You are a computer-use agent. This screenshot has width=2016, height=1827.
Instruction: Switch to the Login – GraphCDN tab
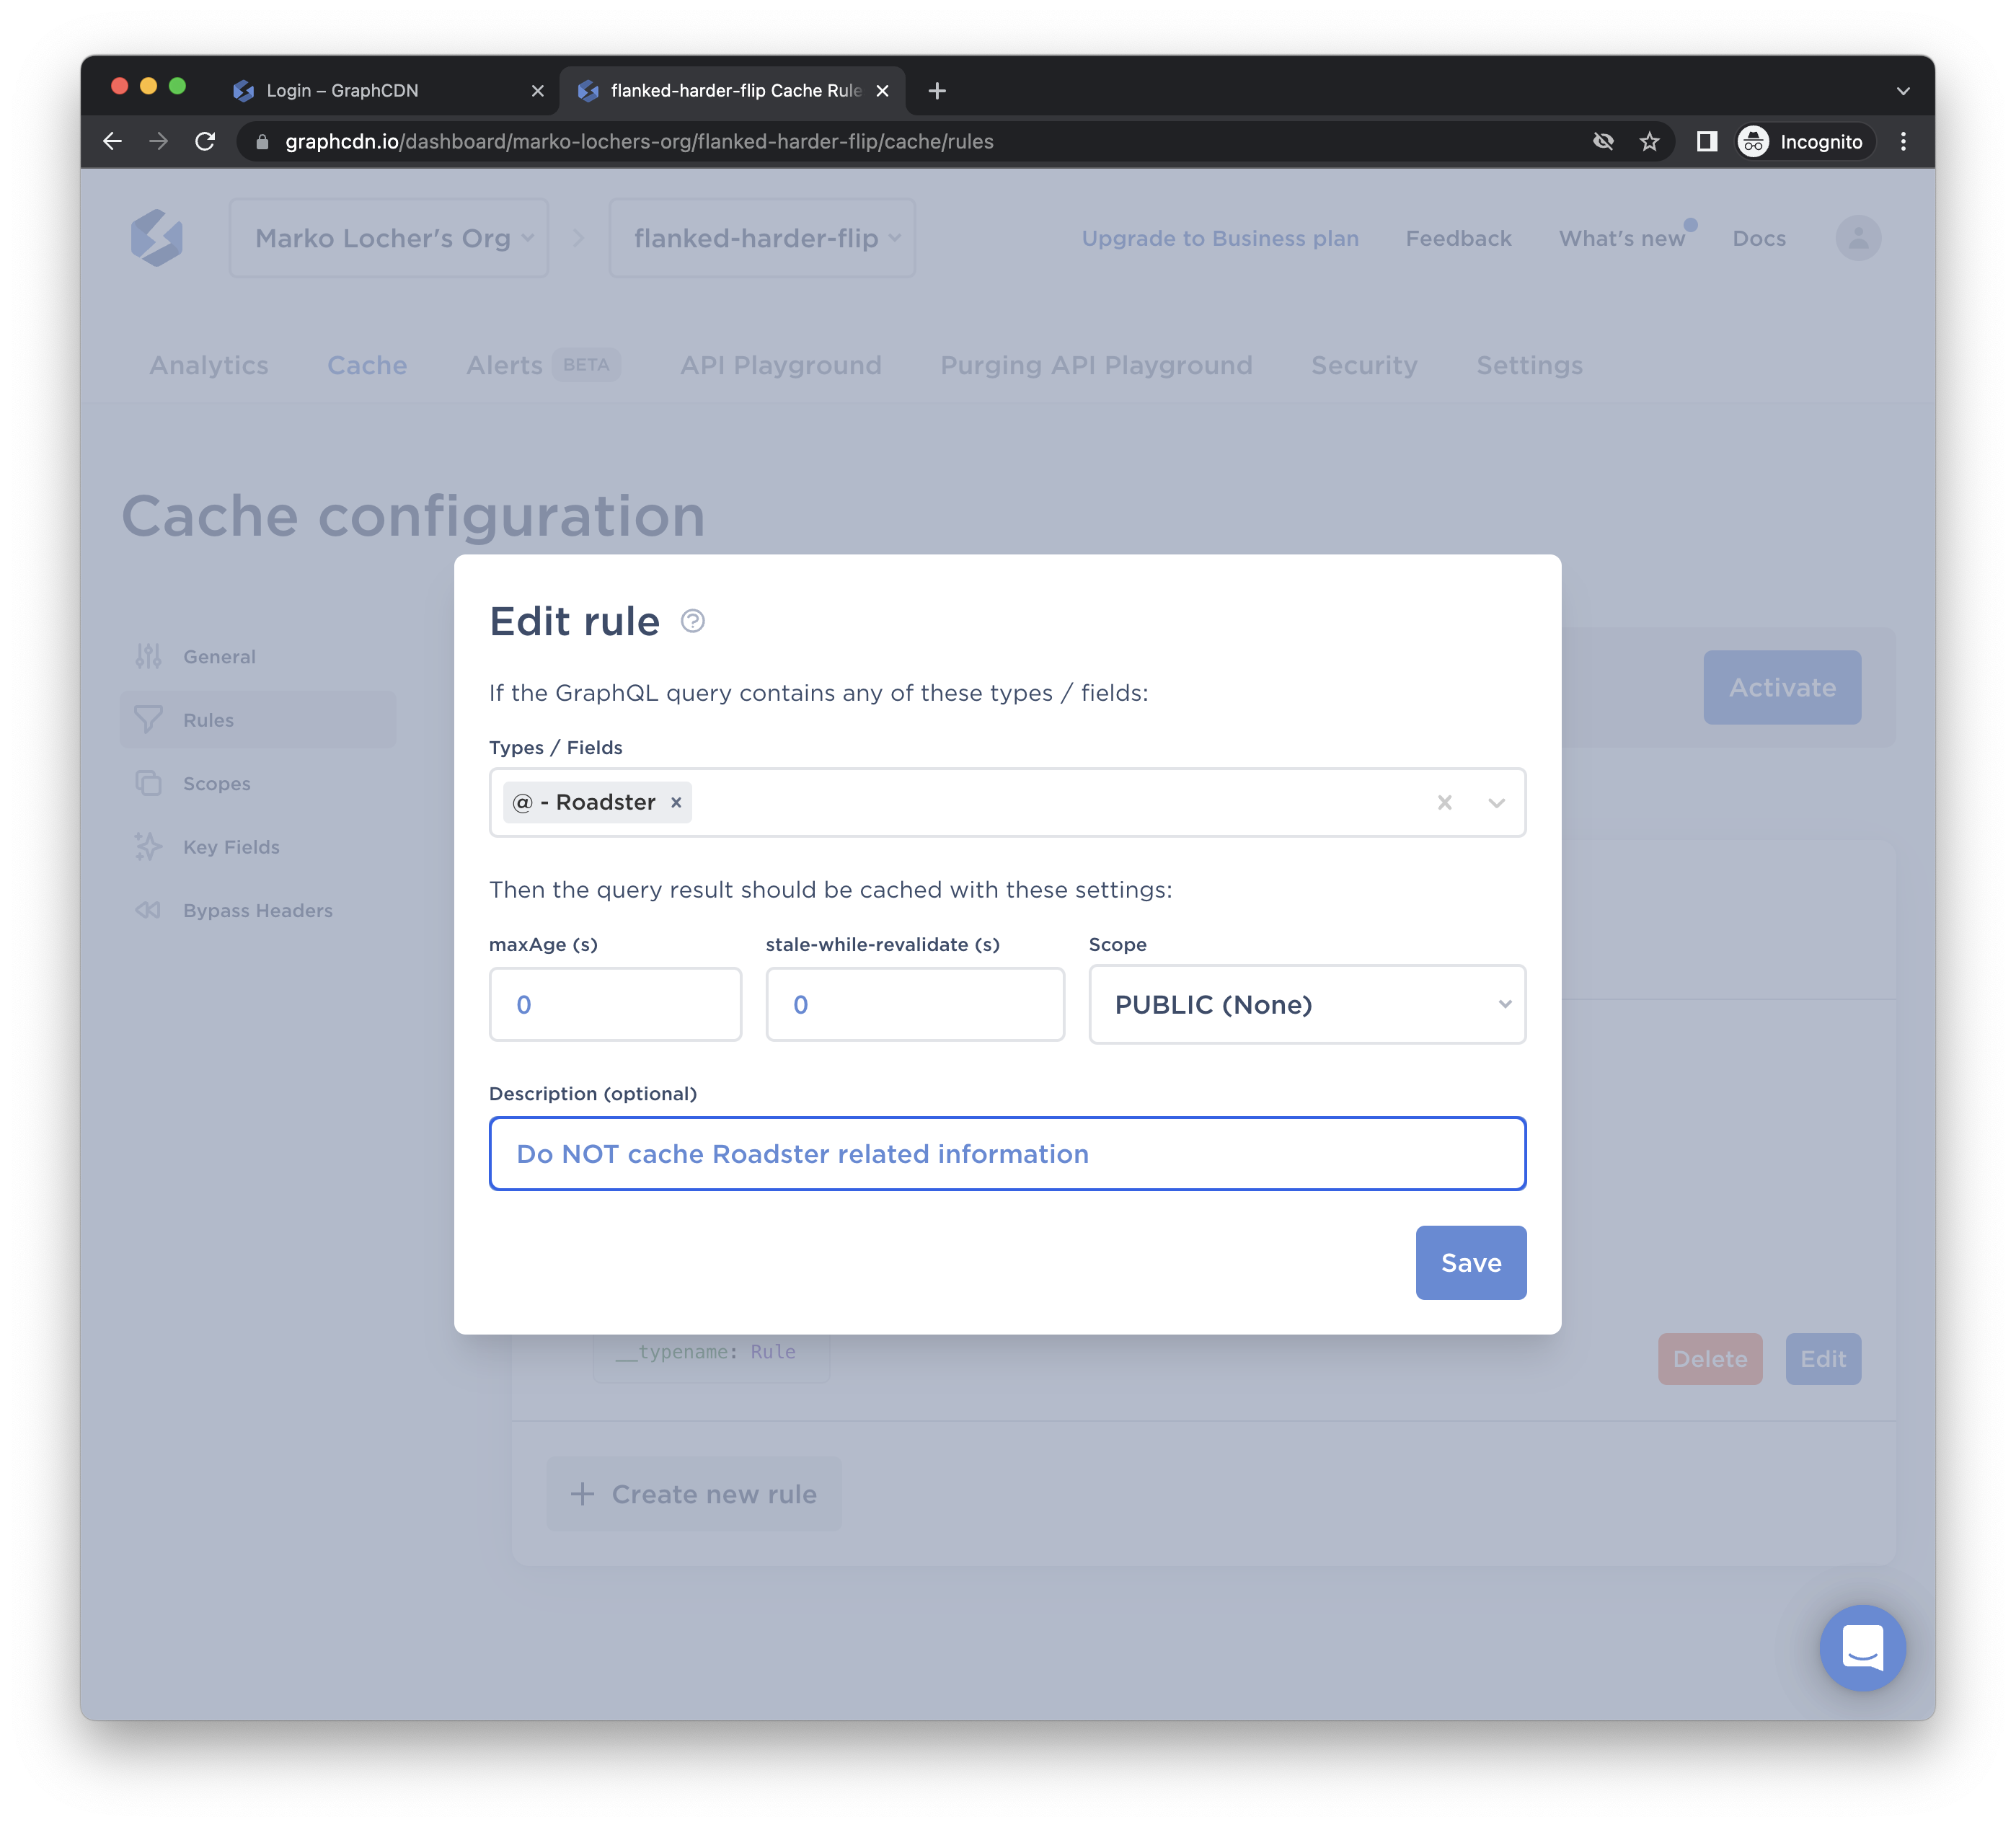[x=343, y=90]
